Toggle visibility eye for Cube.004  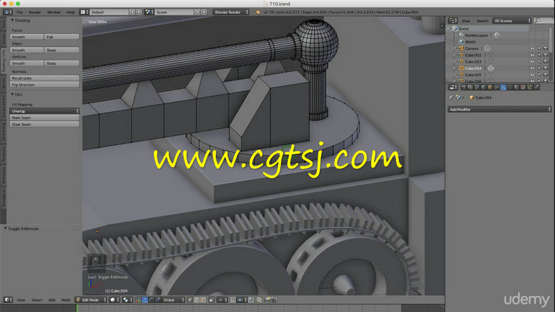click(532, 68)
